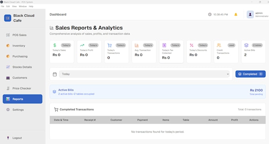
Task: Click the Customers people icon
Action: 8,78
